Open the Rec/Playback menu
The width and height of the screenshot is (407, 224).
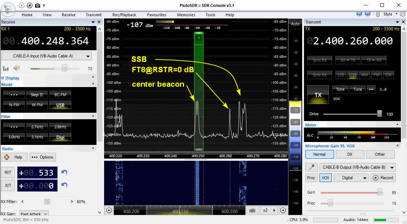124,15
